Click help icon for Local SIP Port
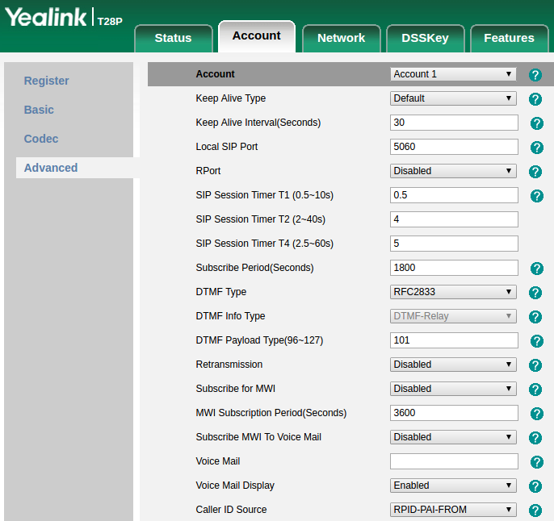 coord(536,148)
